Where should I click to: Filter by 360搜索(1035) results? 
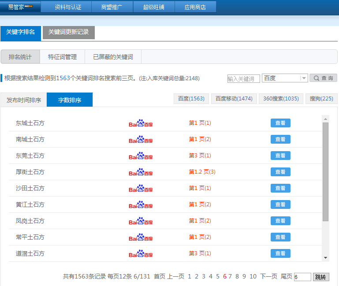coord(280,99)
